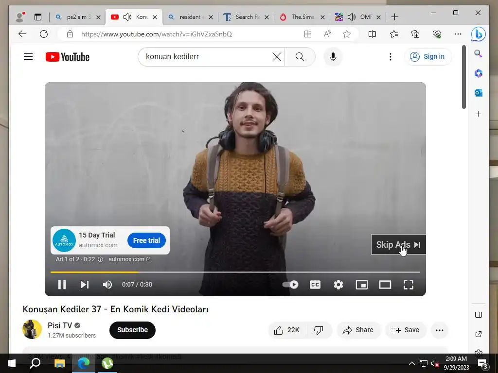The image size is (498, 373).
Task: Open more actions ellipsis beside Save
Action: [x=440, y=330]
